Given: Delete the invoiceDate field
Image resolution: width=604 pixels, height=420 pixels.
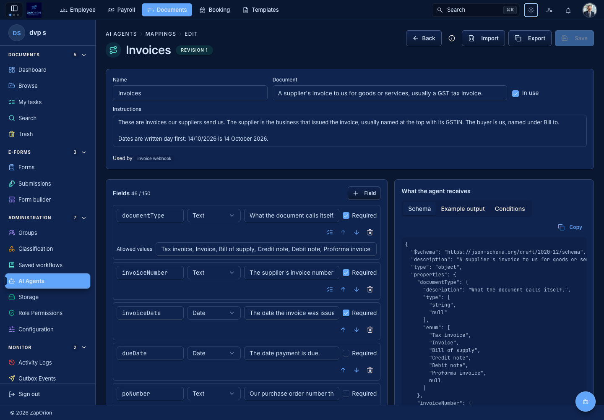Looking at the screenshot, I should click(370, 330).
